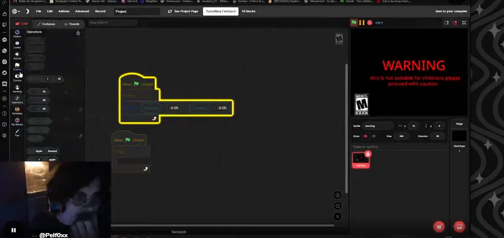Open the Looks block category
504x238 pixels.
(17, 45)
